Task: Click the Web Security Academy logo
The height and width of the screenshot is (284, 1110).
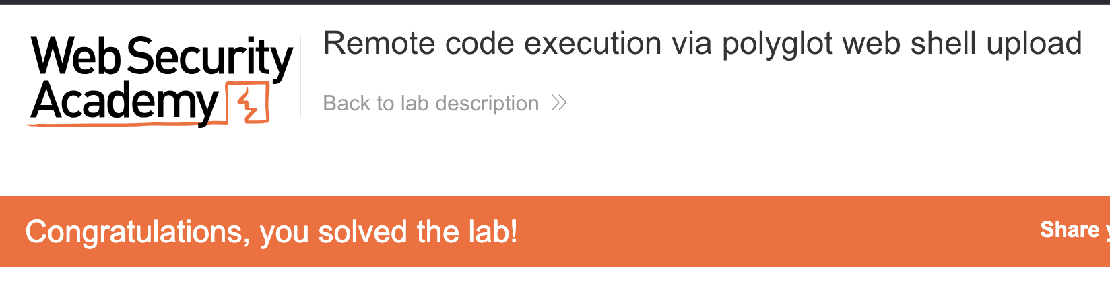Action: pyautogui.click(x=160, y=79)
